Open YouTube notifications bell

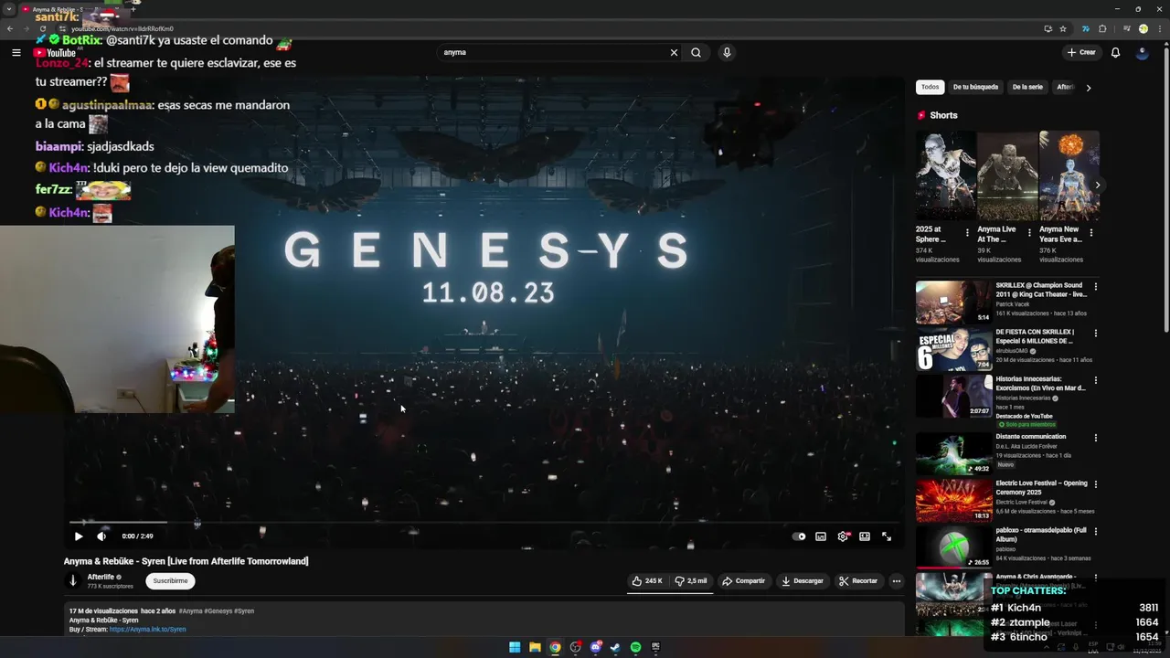pos(1115,52)
